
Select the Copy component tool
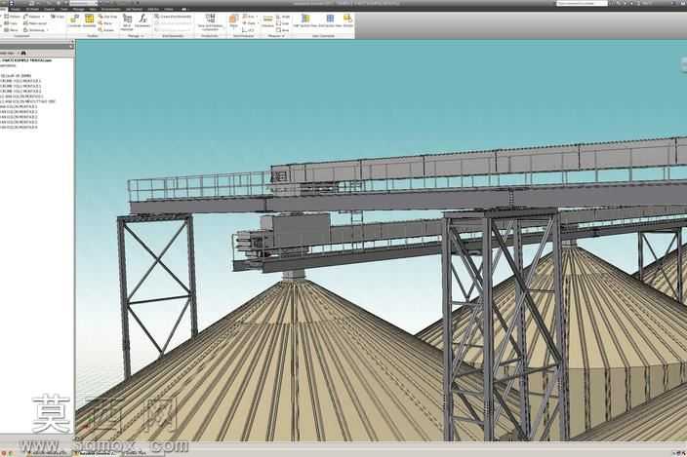tap(12, 23)
